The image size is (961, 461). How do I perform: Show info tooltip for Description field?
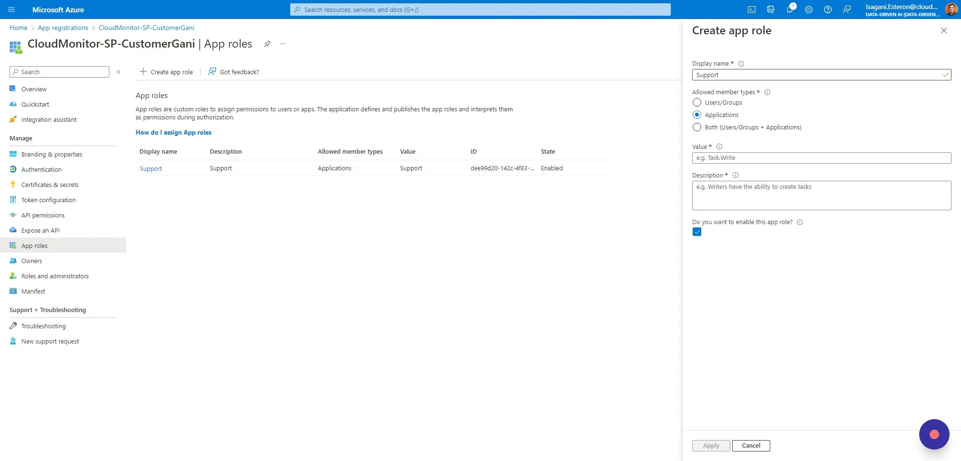tap(735, 175)
